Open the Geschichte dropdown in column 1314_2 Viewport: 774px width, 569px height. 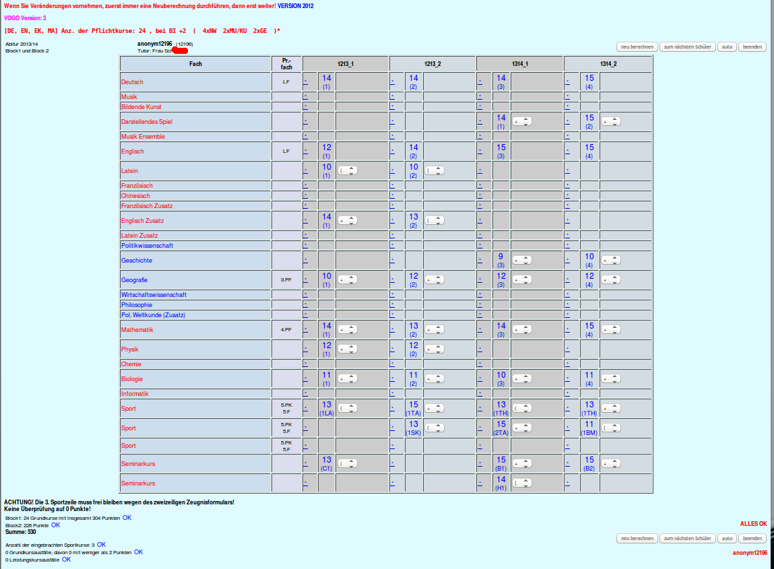[x=610, y=260]
